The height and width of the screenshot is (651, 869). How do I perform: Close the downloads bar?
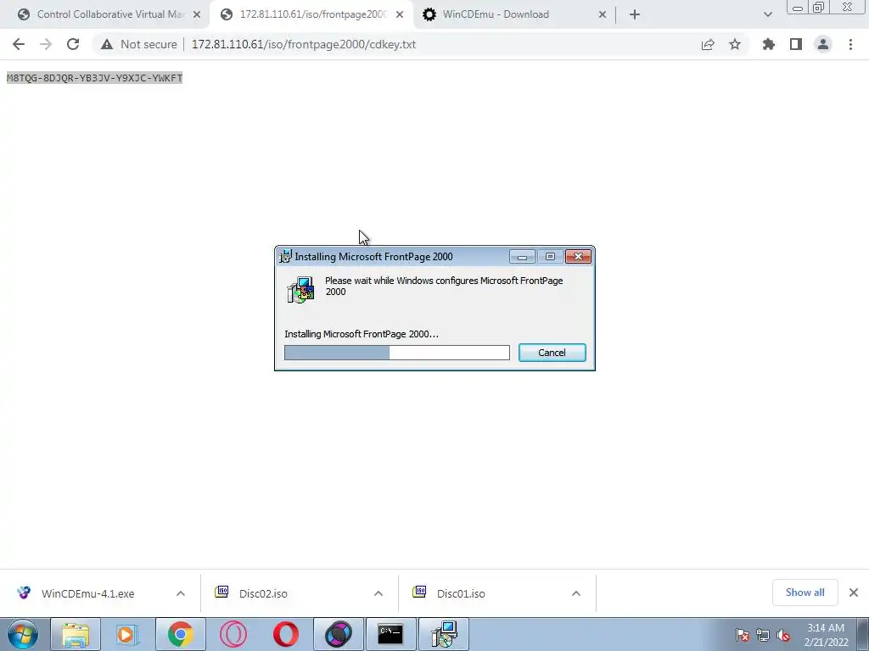click(x=854, y=593)
